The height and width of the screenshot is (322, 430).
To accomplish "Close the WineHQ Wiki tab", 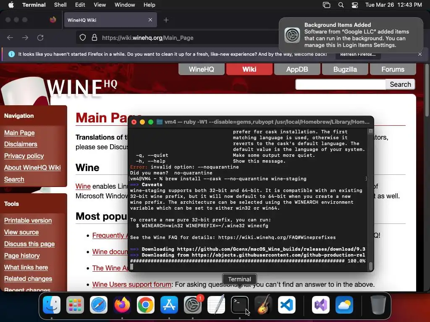I will [x=150, y=20].
